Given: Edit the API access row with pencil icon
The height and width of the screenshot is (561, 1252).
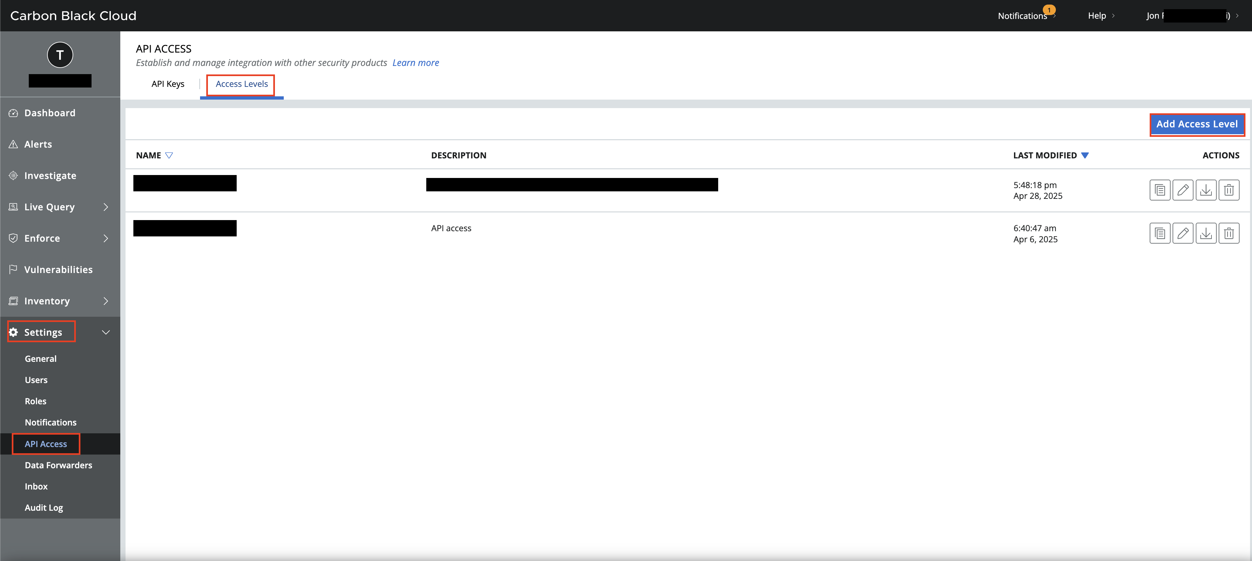Looking at the screenshot, I should tap(1182, 233).
